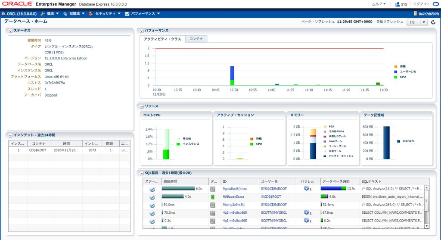
Task: Click the parallel icon in the 0.2s SCOTT row
Action: click(x=307, y=220)
